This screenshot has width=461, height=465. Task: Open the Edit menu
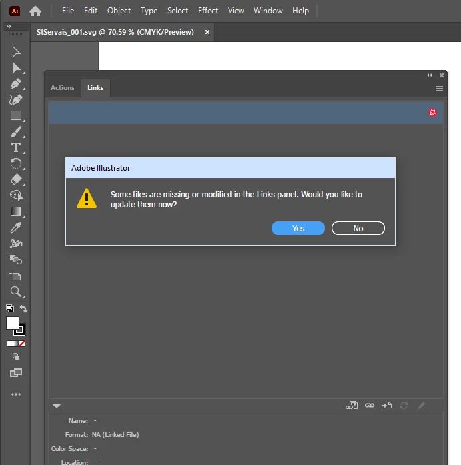click(x=91, y=11)
